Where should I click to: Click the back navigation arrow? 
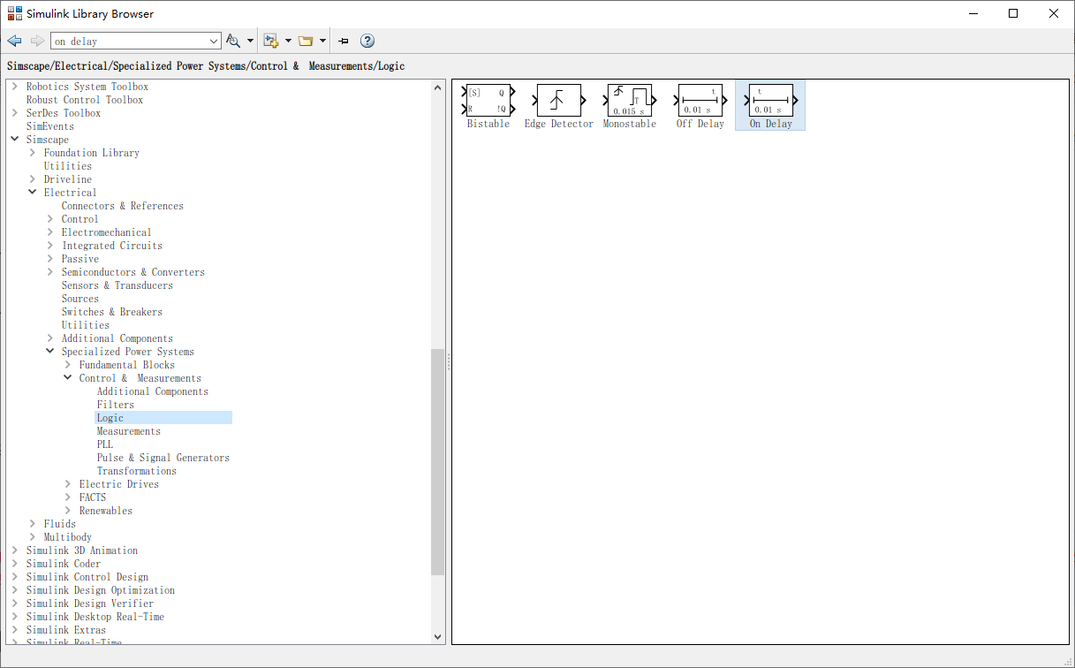coord(14,41)
